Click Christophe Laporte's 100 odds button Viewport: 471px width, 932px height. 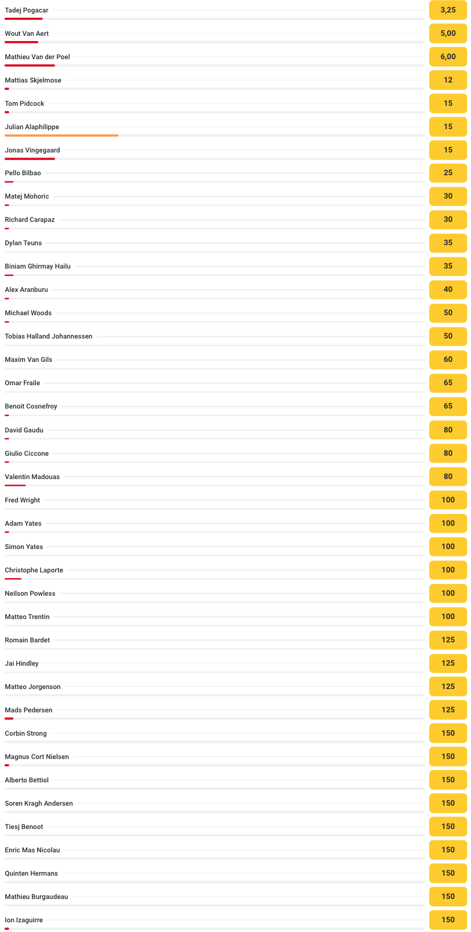point(448,570)
